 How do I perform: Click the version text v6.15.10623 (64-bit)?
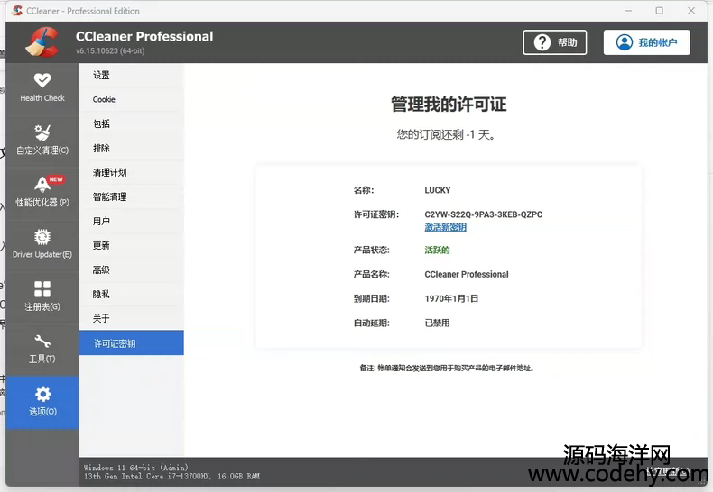pos(110,50)
